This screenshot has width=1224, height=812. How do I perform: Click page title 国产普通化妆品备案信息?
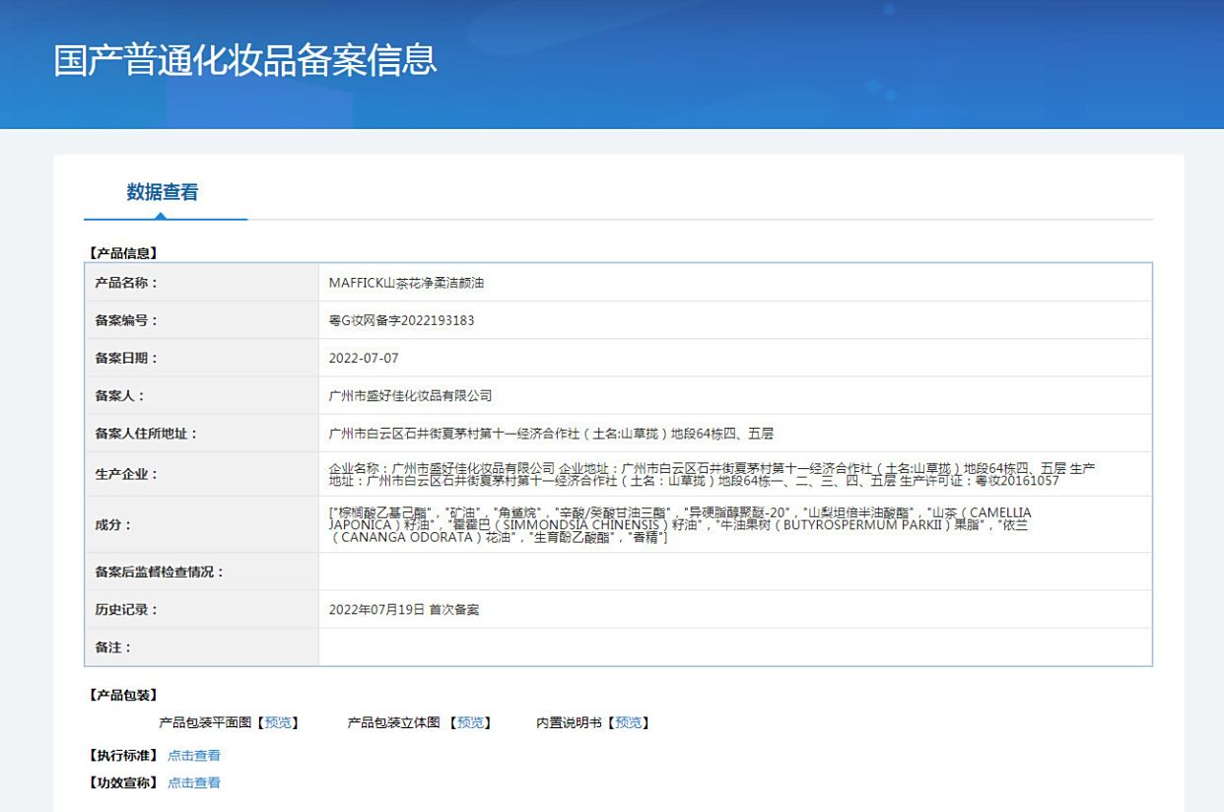(x=245, y=60)
